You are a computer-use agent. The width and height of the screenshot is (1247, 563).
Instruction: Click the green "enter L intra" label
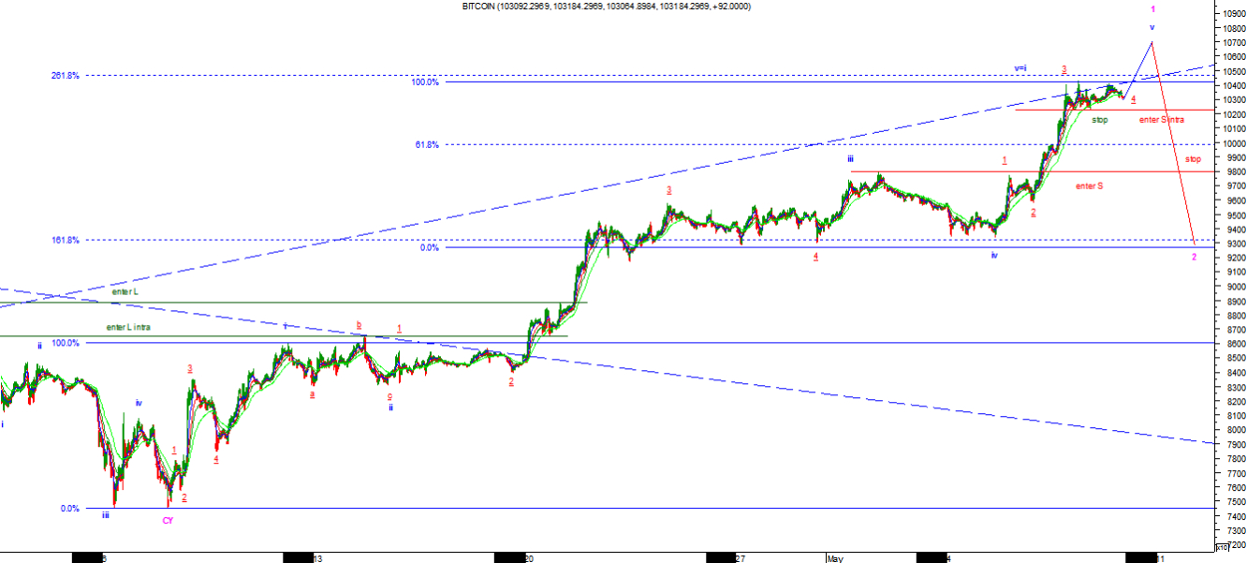[128, 327]
